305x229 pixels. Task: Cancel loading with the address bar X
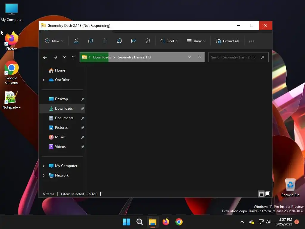(x=199, y=57)
